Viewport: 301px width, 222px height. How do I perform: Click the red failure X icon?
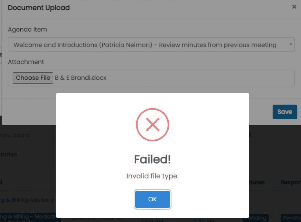point(152,125)
